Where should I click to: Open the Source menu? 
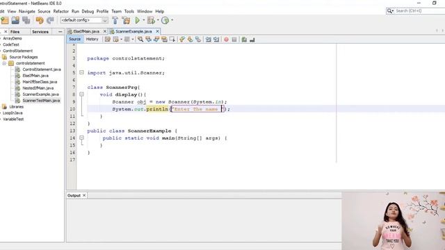coord(44,11)
